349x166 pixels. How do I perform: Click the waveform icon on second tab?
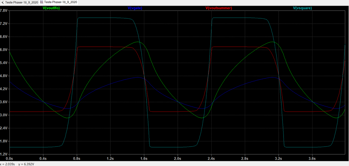pyautogui.click(x=42, y=2)
